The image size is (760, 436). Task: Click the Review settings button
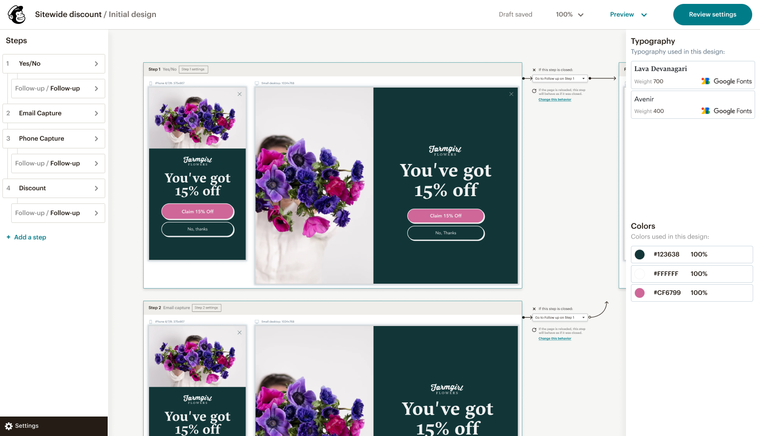pyautogui.click(x=712, y=14)
